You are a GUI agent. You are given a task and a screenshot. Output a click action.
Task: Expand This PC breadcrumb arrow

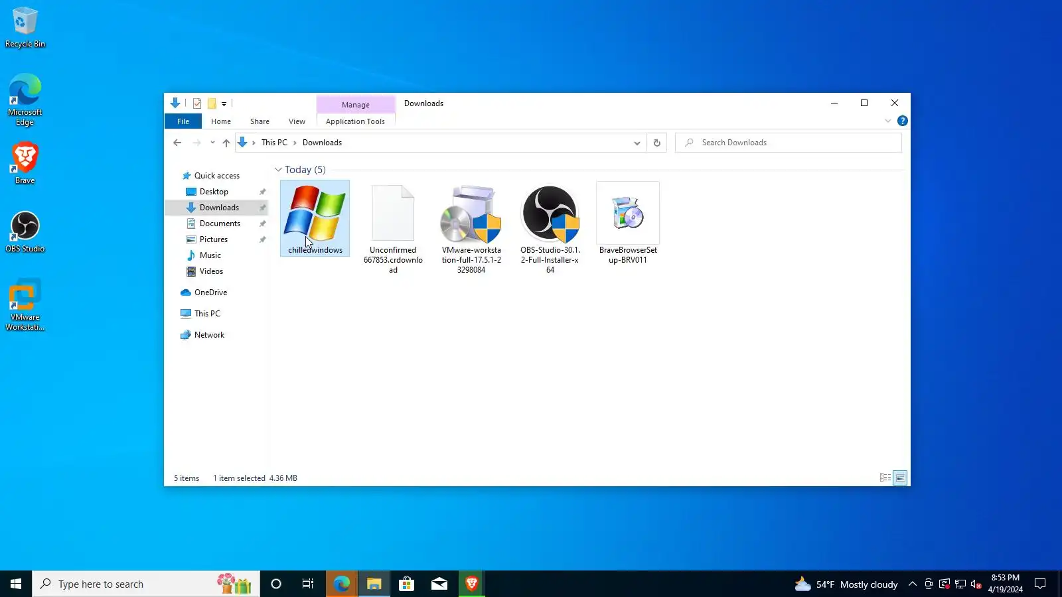click(295, 143)
